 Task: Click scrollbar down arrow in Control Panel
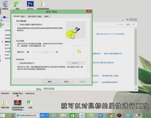(x=136, y=89)
